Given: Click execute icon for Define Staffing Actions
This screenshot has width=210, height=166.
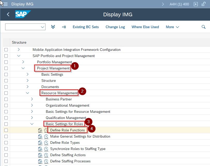Looking at the screenshot, I should point(46,155).
